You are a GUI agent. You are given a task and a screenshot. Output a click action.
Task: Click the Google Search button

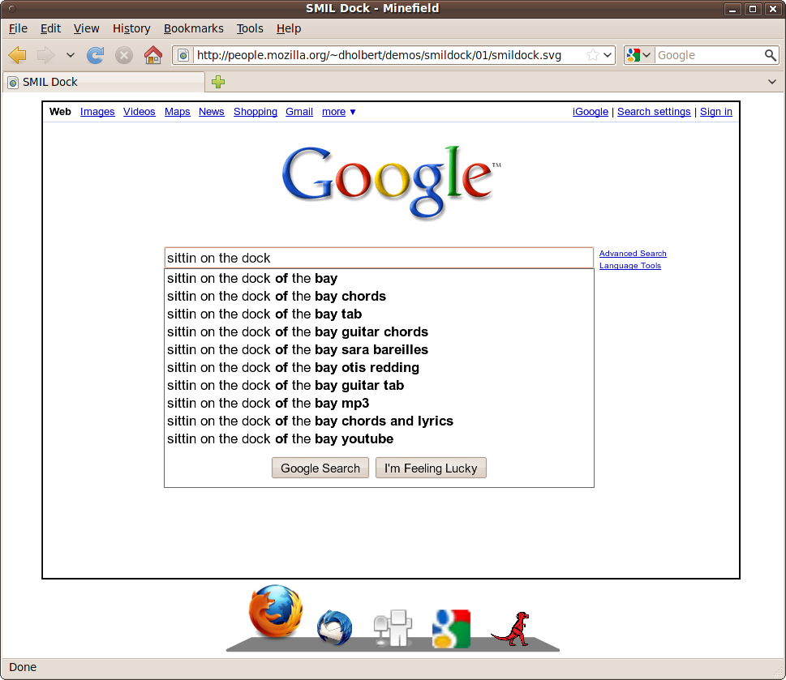tap(320, 468)
